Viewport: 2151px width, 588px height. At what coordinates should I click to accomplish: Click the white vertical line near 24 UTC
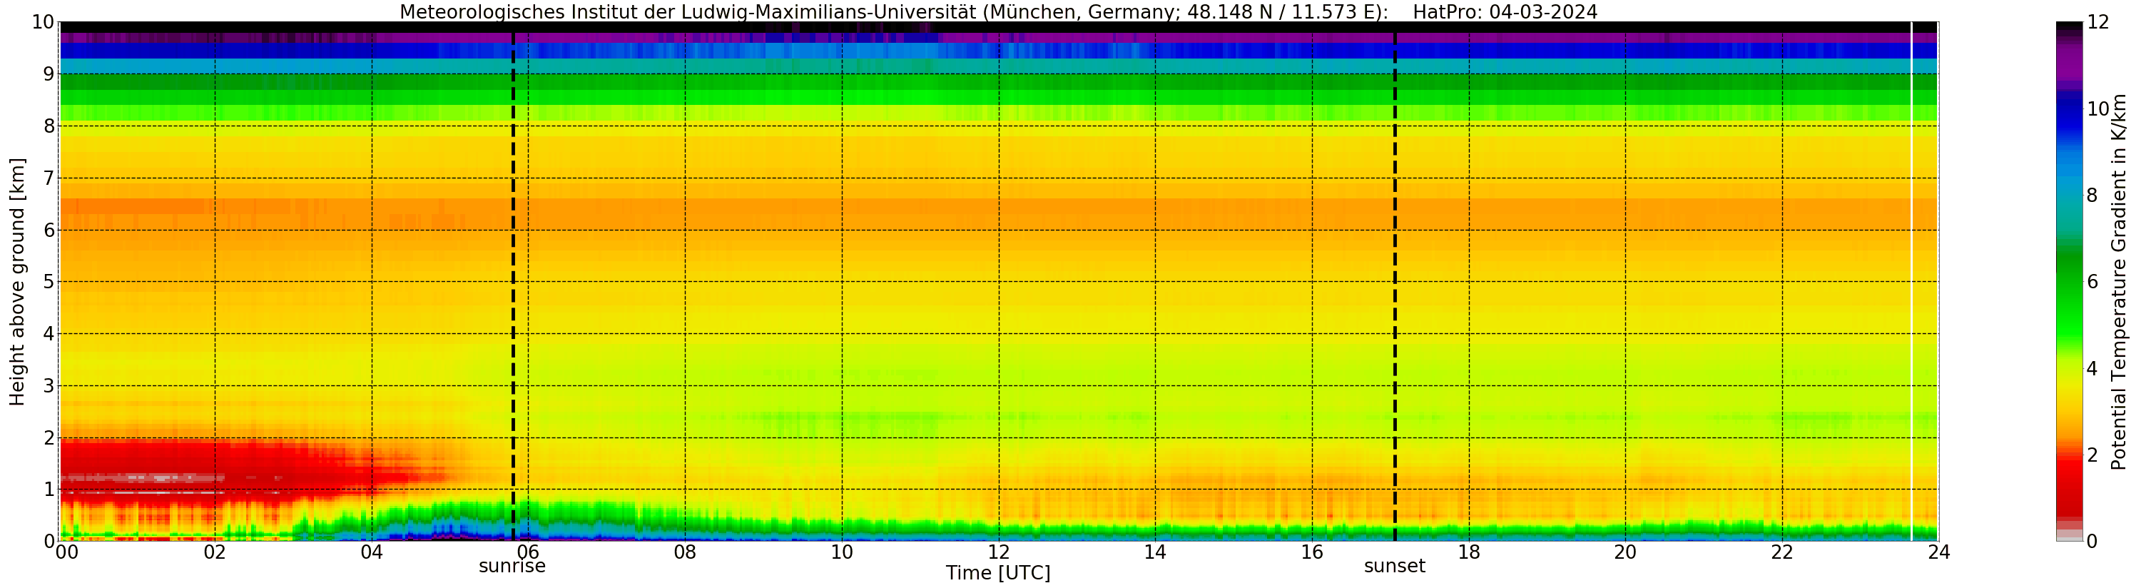click(x=1911, y=281)
